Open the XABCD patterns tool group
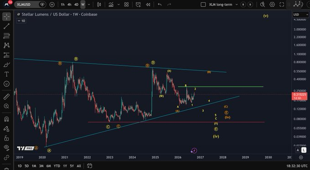Screen dimensions: 310x170 coord(6,45)
